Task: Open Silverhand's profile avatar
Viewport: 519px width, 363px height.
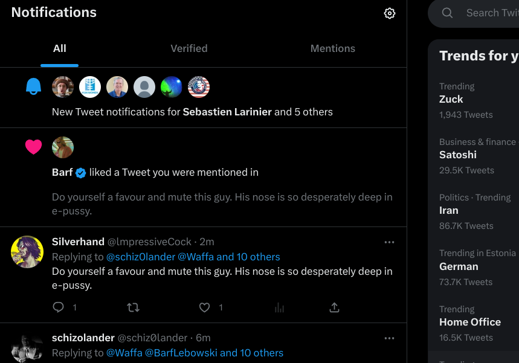Action: pyautogui.click(x=27, y=251)
